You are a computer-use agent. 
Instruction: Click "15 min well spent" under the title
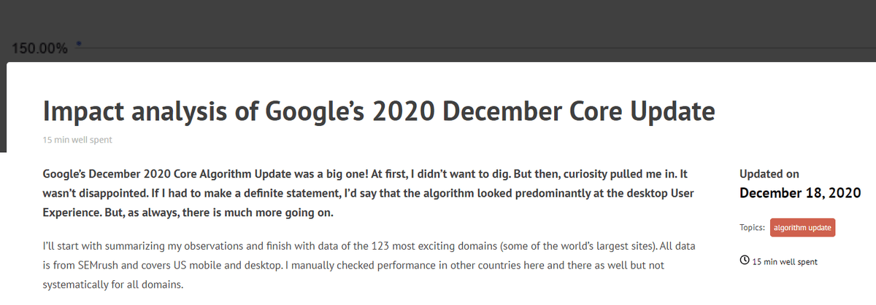77,139
